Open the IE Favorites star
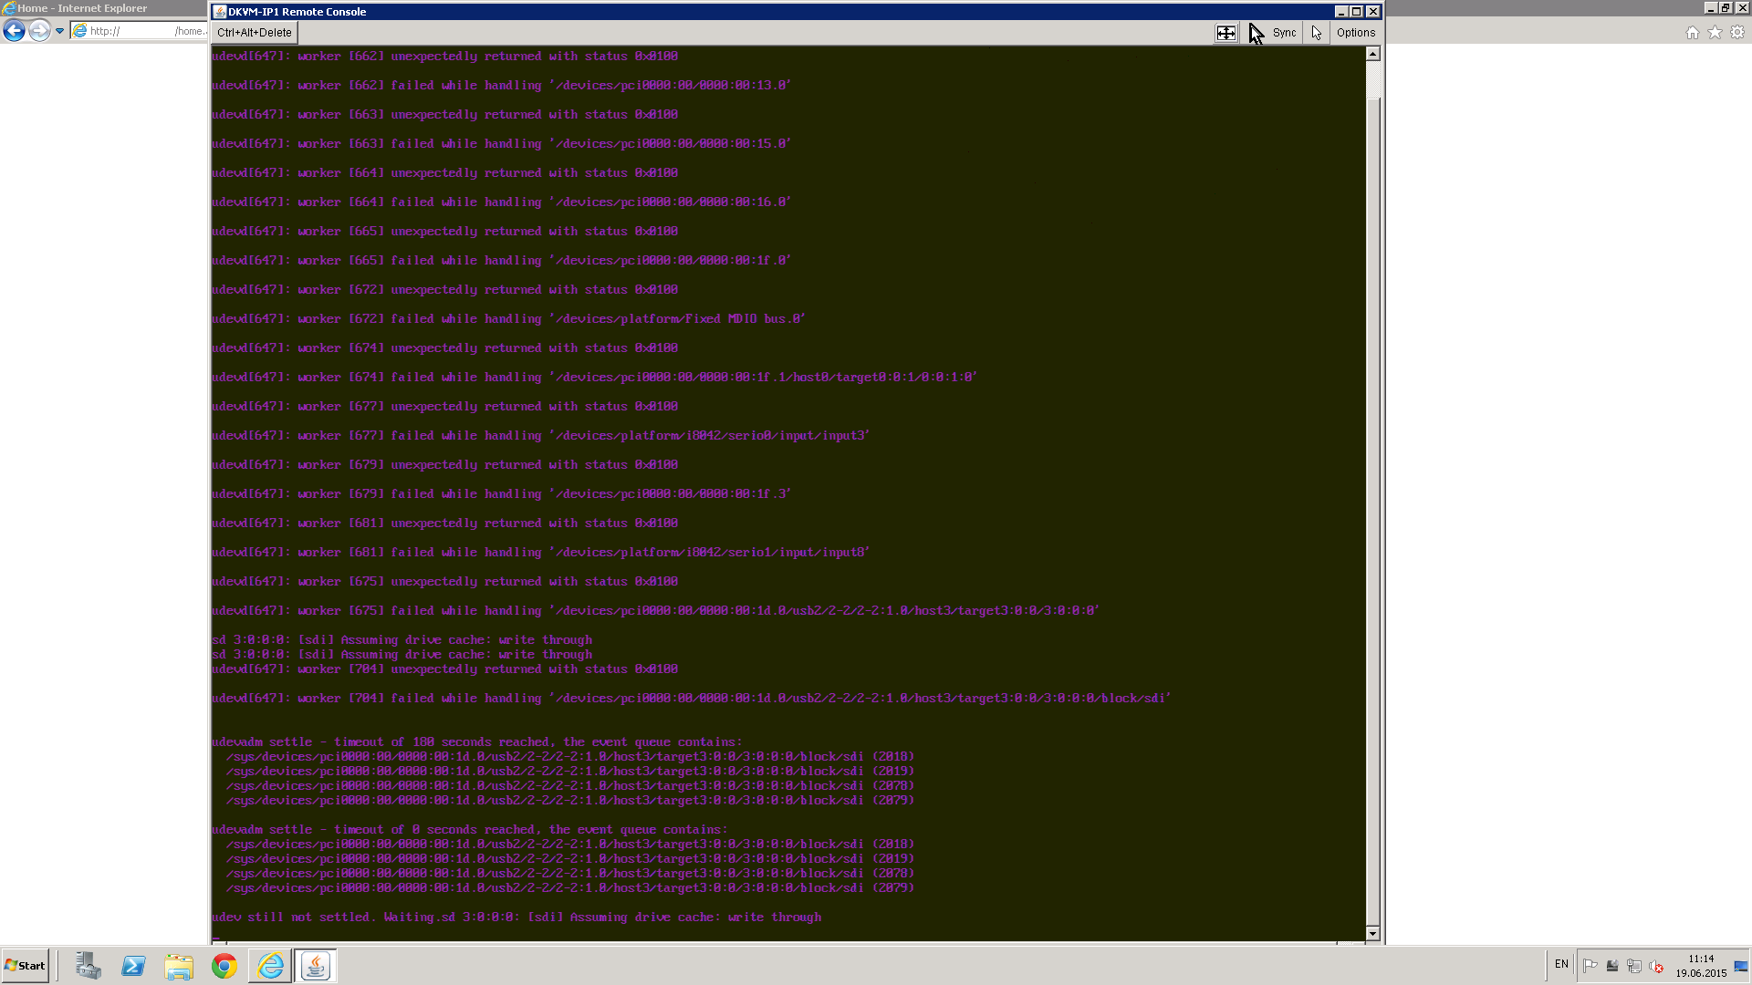This screenshot has height=985, width=1752. pos(1715,33)
